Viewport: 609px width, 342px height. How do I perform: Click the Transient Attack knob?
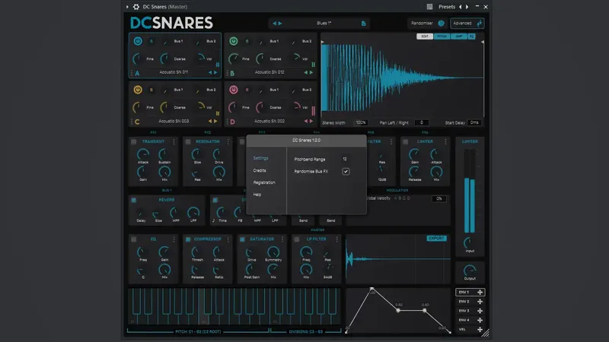(x=143, y=154)
